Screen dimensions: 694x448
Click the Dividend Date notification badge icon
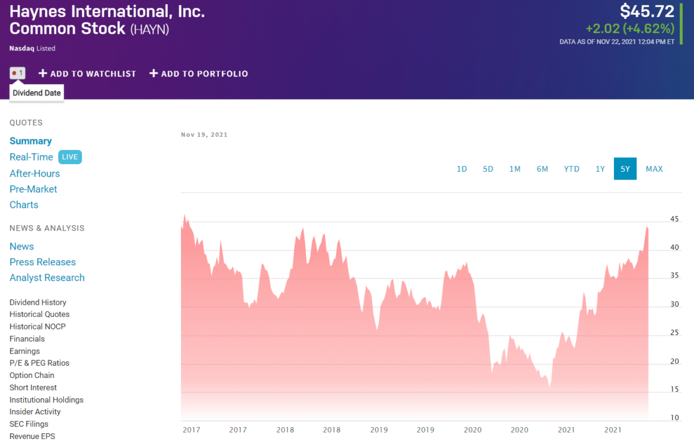pyautogui.click(x=18, y=72)
